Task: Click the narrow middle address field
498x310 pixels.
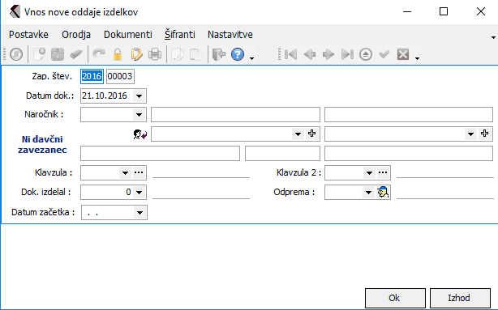Action: pyautogui.click(x=282, y=154)
